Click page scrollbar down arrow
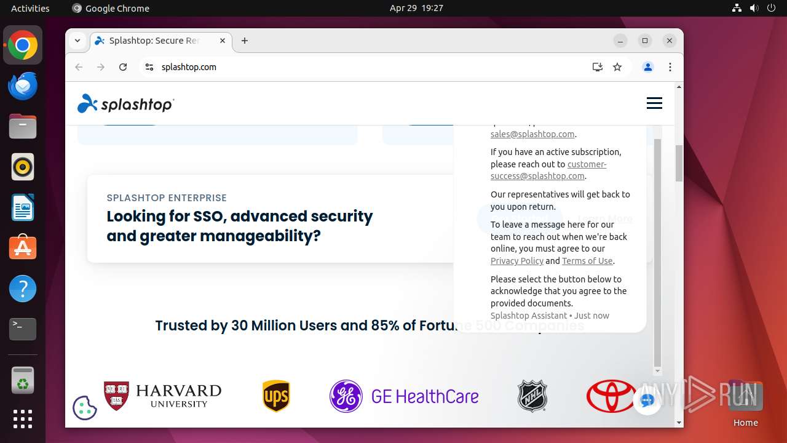Viewport: 787px width, 443px height. pos(679,423)
